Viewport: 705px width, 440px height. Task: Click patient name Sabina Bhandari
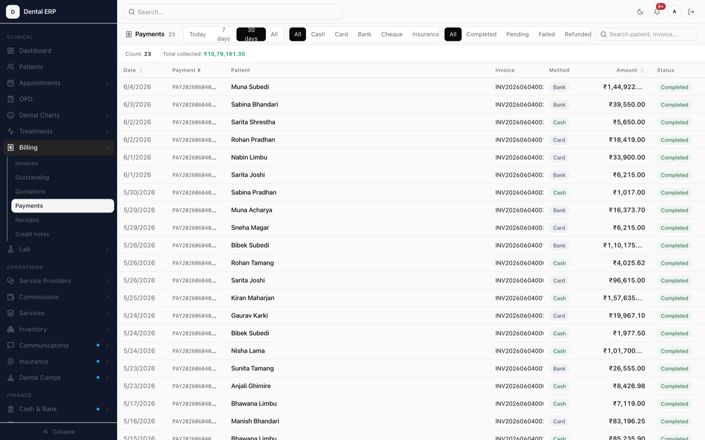[x=254, y=105]
